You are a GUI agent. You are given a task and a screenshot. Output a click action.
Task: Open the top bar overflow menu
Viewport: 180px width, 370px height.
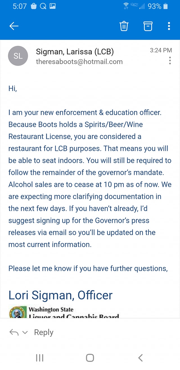(x=169, y=26)
